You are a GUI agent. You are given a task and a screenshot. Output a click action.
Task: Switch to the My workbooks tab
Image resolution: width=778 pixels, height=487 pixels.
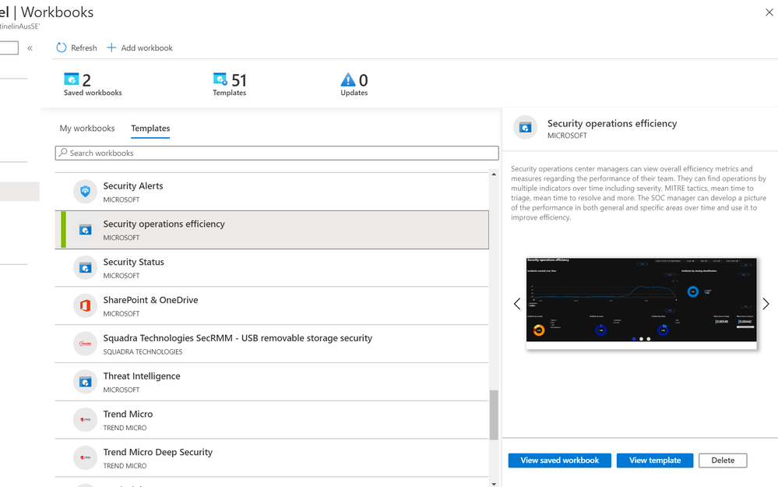click(x=87, y=128)
